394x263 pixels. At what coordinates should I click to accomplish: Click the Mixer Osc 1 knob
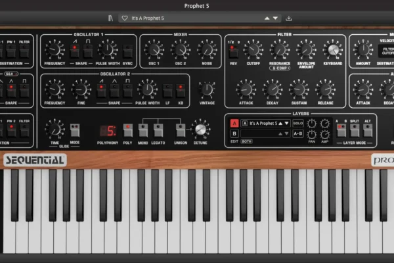(x=154, y=49)
